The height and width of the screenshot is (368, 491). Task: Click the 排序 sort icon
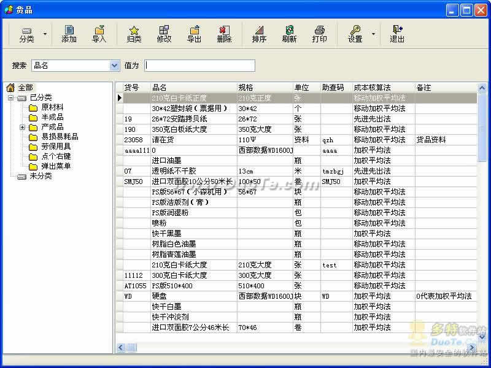[259, 35]
